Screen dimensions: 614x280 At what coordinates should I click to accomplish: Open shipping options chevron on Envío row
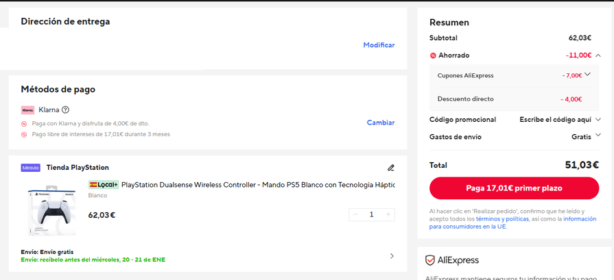[392, 256]
